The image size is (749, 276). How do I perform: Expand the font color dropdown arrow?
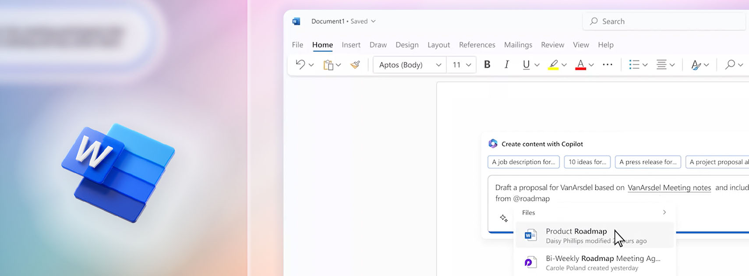591,65
